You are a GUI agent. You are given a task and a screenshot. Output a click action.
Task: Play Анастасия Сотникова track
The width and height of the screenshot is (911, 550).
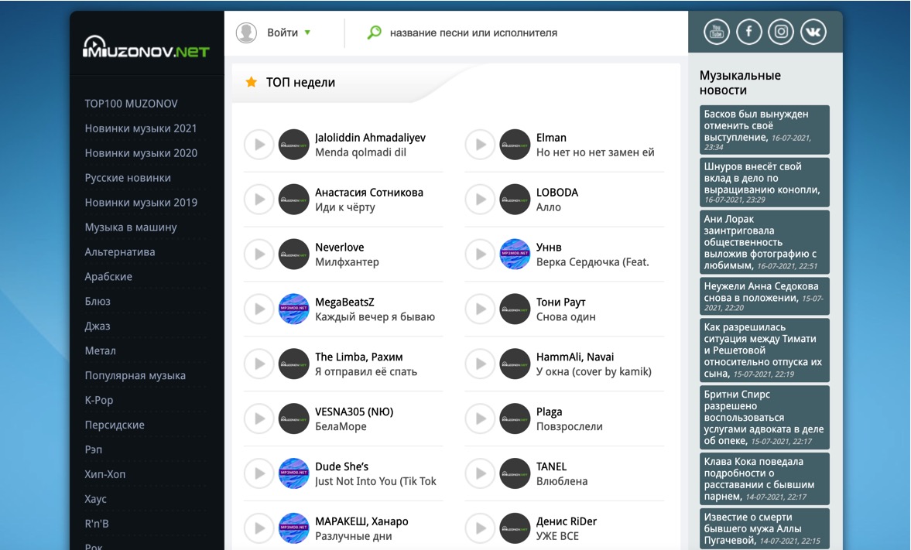(259, 200)
